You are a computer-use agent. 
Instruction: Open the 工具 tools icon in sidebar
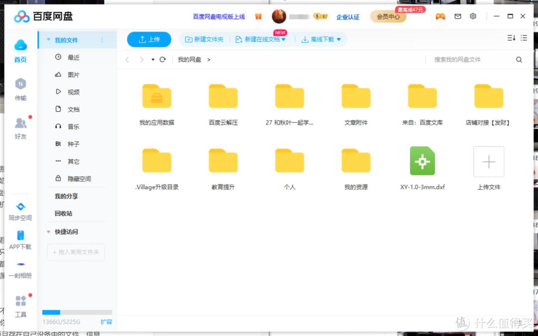pyautogui.click(x=20, y=300)
